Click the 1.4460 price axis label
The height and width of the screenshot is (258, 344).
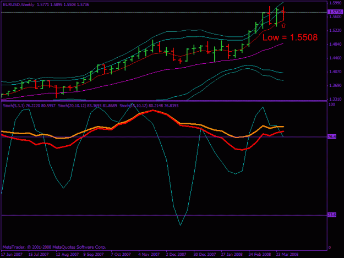(335, 58)
